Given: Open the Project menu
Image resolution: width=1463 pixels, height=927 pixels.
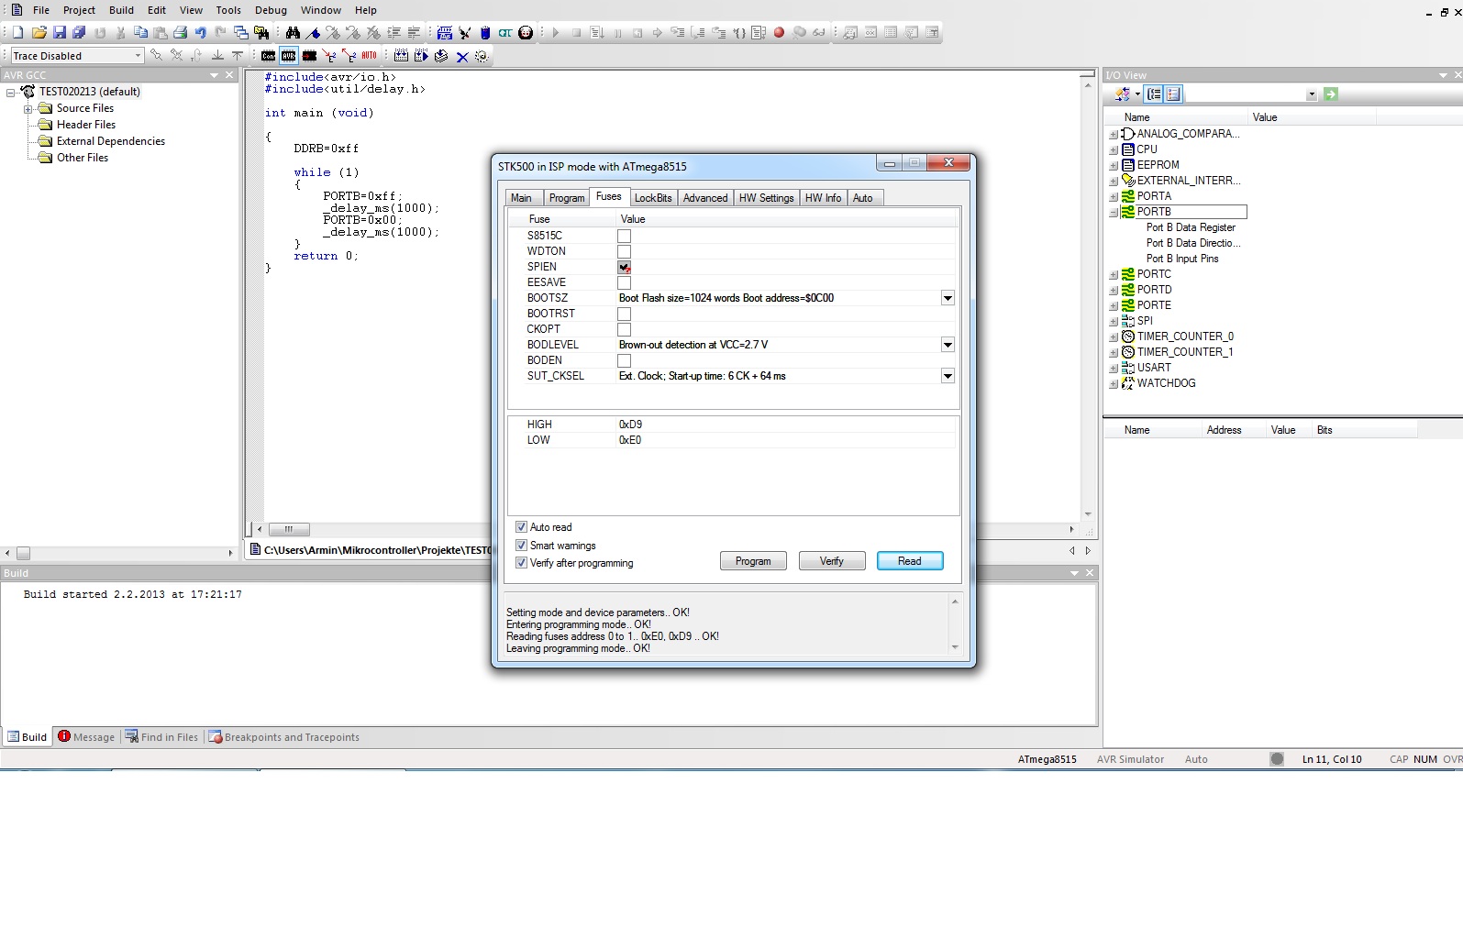Looking at the screenshot, I should pyautogui.click(x=79, y=10).
